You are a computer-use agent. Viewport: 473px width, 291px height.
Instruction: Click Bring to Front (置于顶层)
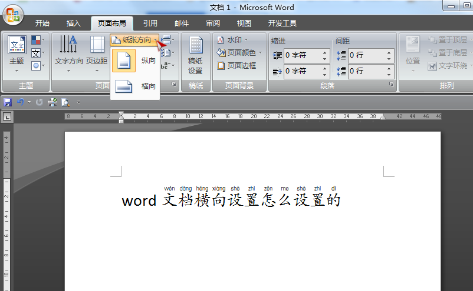(x=449, y=40)
